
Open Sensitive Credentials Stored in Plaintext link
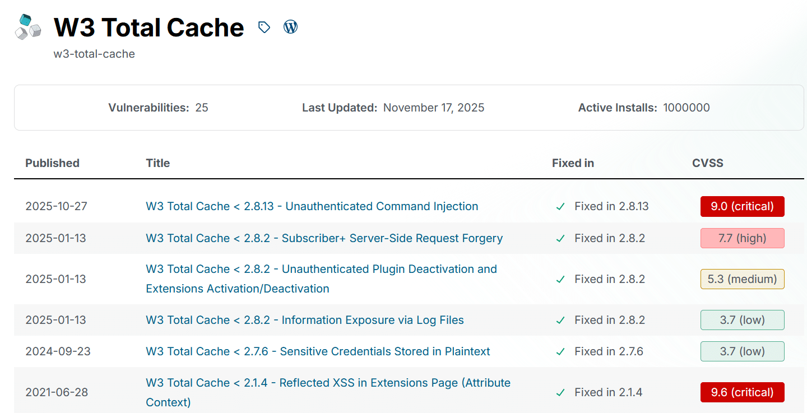[x=318, y=351]
